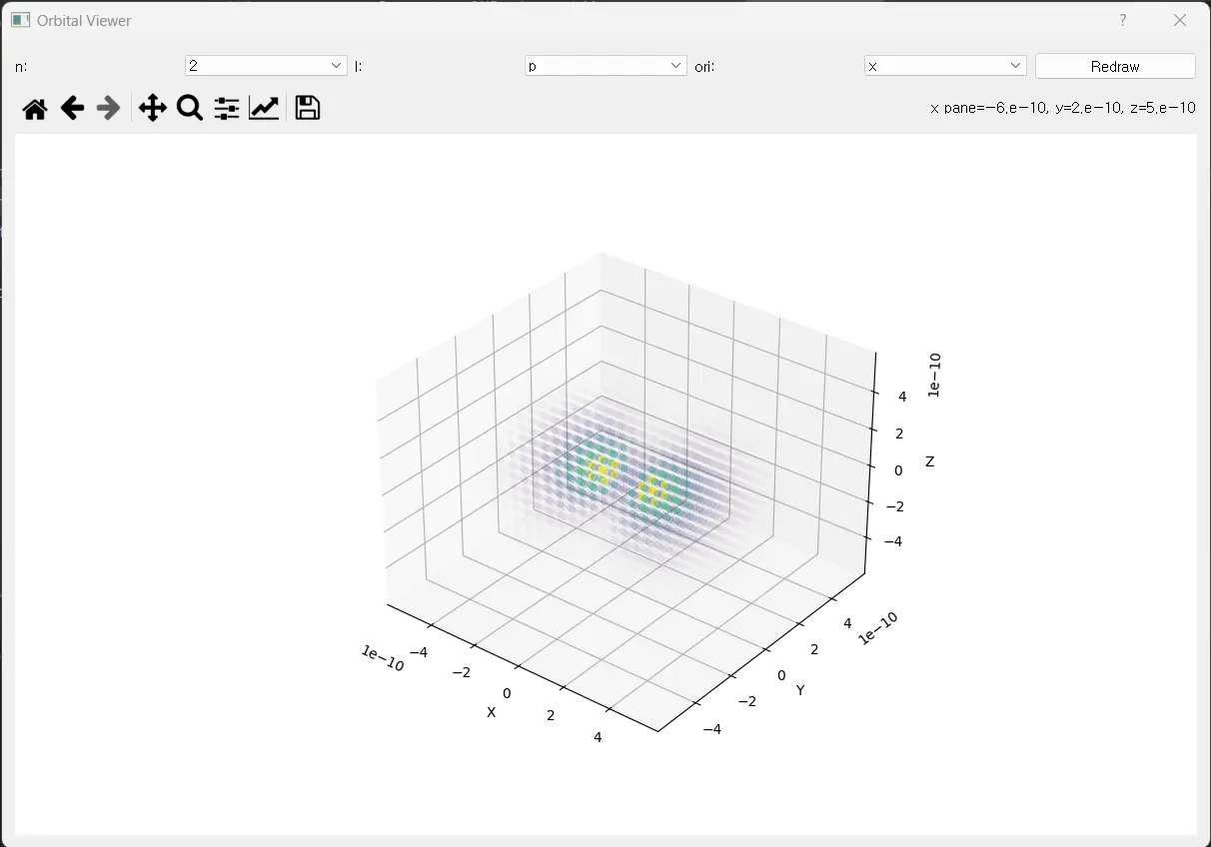Click the Z axis label

(929, 461)
